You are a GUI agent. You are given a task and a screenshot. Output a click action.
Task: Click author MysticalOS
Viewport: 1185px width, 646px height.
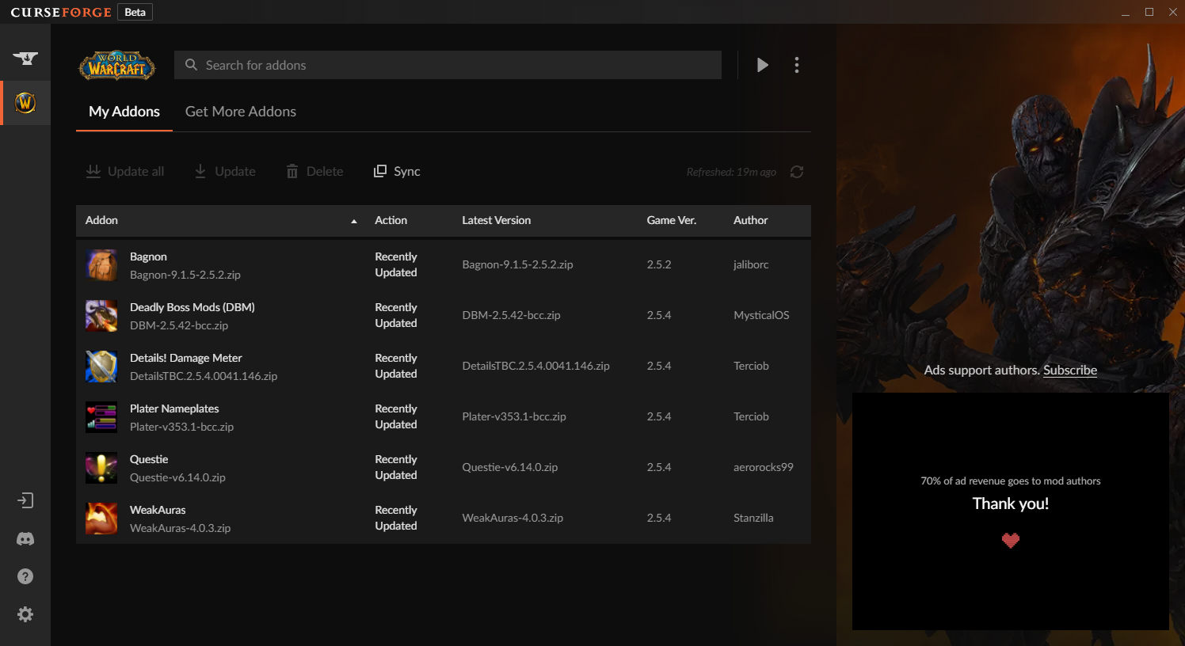point(761,315)
